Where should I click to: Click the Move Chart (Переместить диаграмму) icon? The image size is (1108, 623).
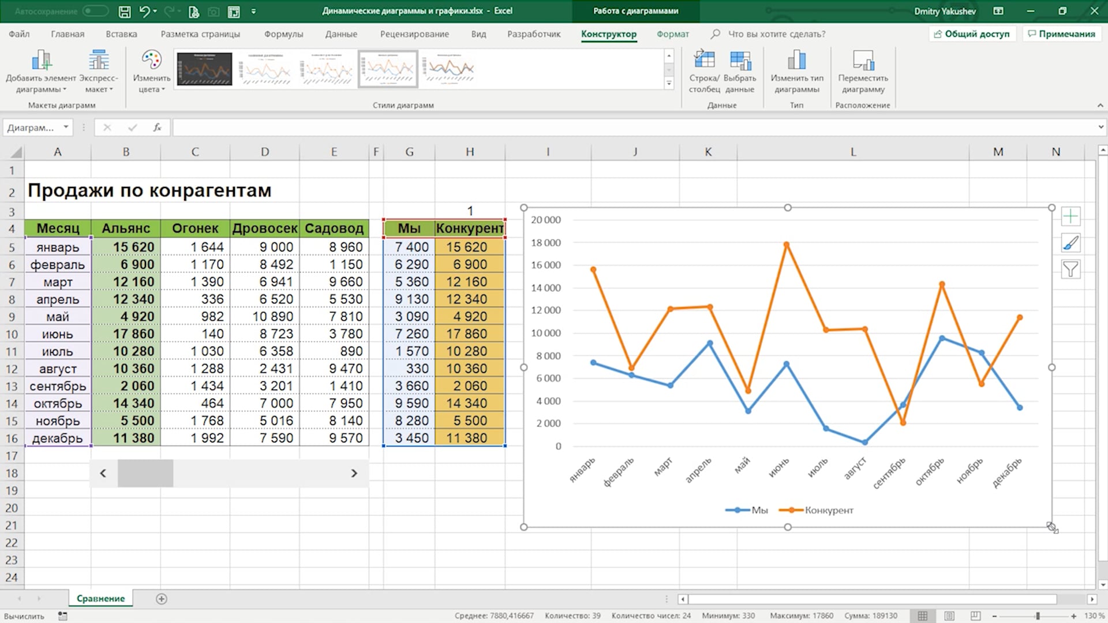tap(863, 60)
